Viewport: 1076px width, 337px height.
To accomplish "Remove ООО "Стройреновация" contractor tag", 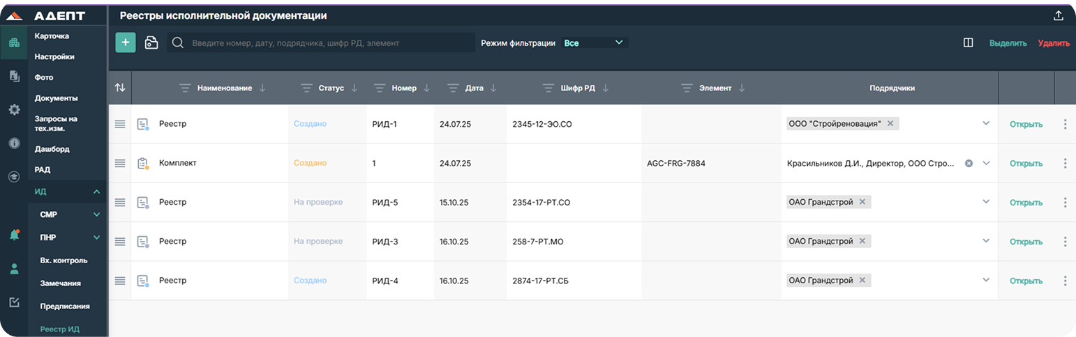I will [x=890, y=123].
